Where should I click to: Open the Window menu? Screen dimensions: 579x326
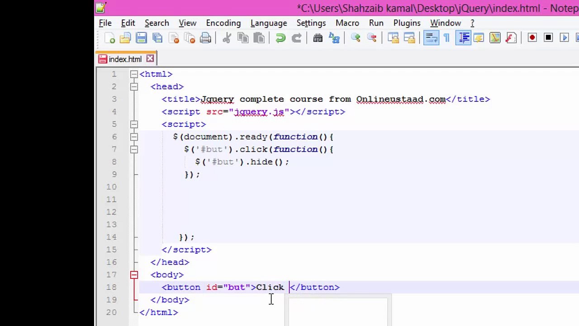click(x=446, y=23)
